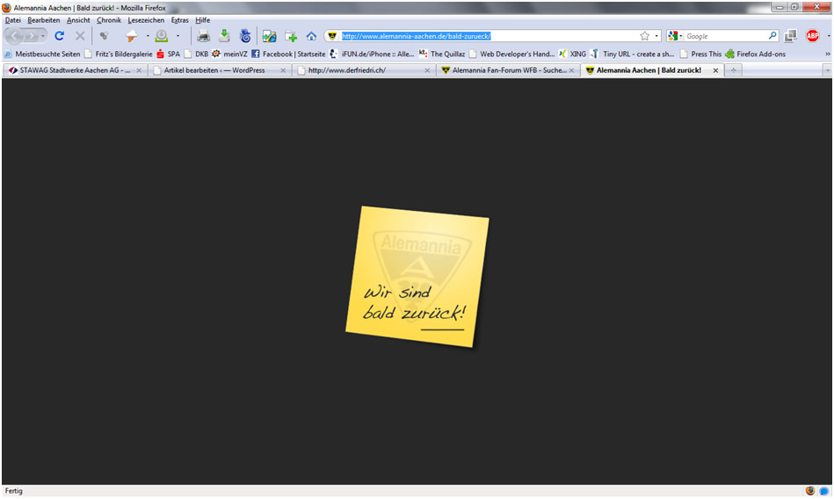Click the Forward navigation arrow
Viewport: 834px width, 499px height.
31,36
